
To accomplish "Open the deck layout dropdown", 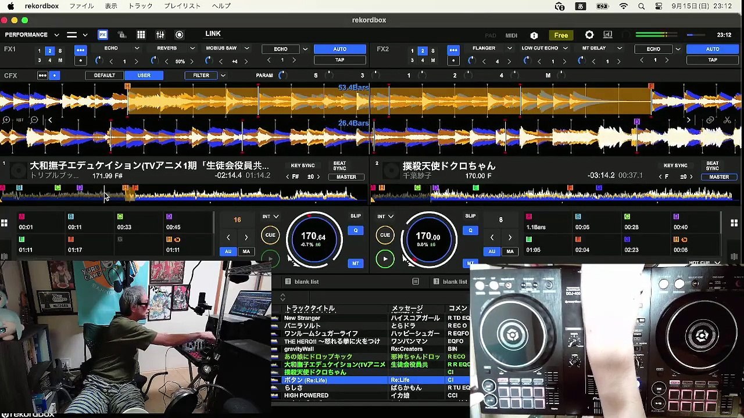I will pyautogui.click(x=77, y=35).
